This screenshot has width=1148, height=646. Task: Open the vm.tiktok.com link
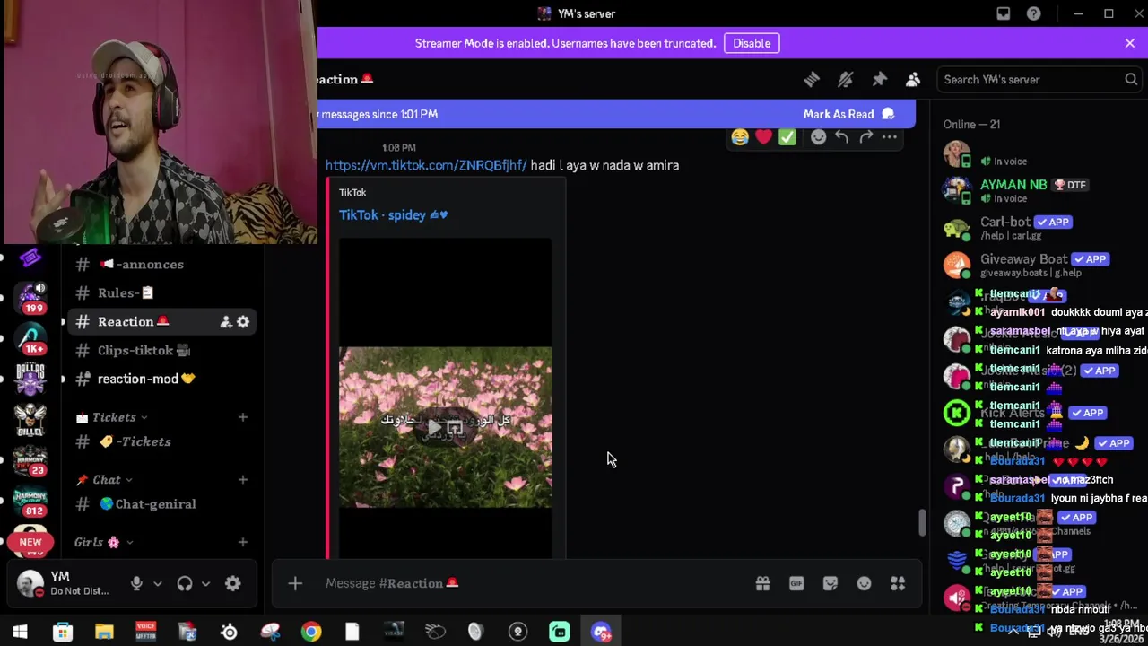(426, 165)
